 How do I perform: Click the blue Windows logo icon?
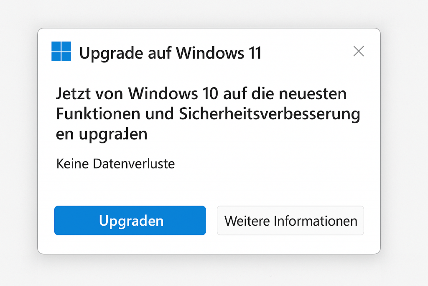61,52
